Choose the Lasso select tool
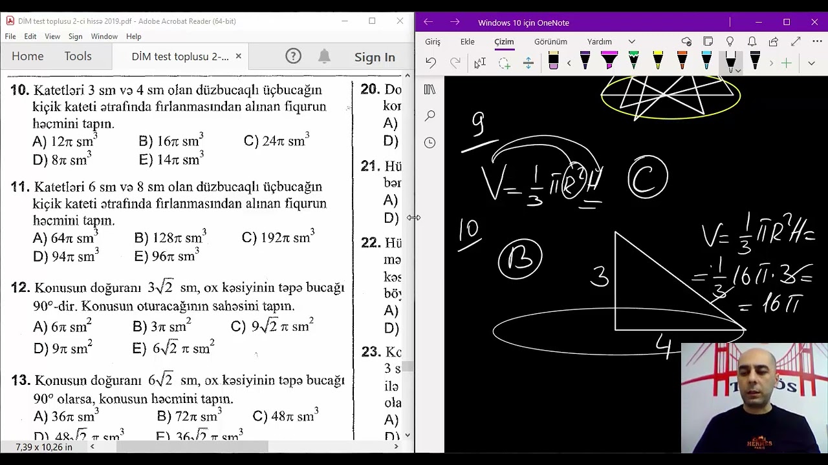This screenshot has height=465, width=828. click(505, 63)
